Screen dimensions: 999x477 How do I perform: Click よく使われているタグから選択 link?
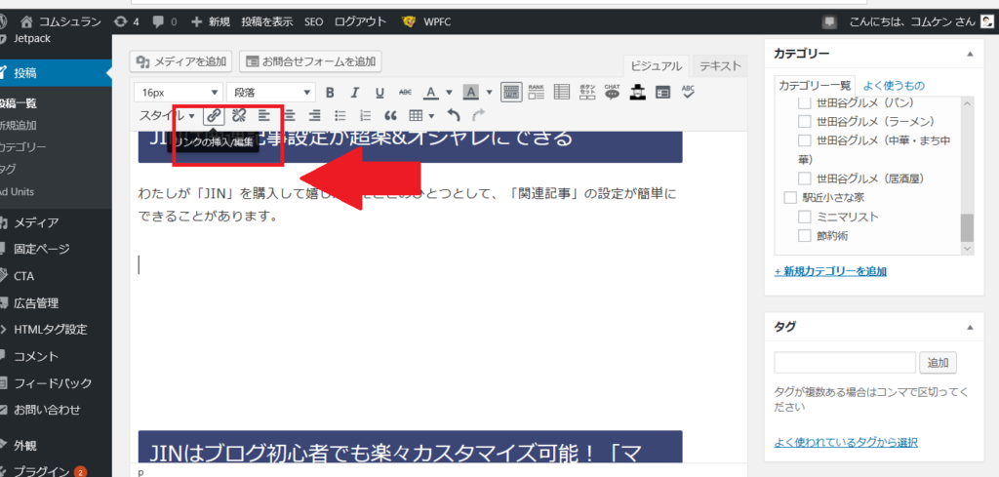tap(846, 442)
